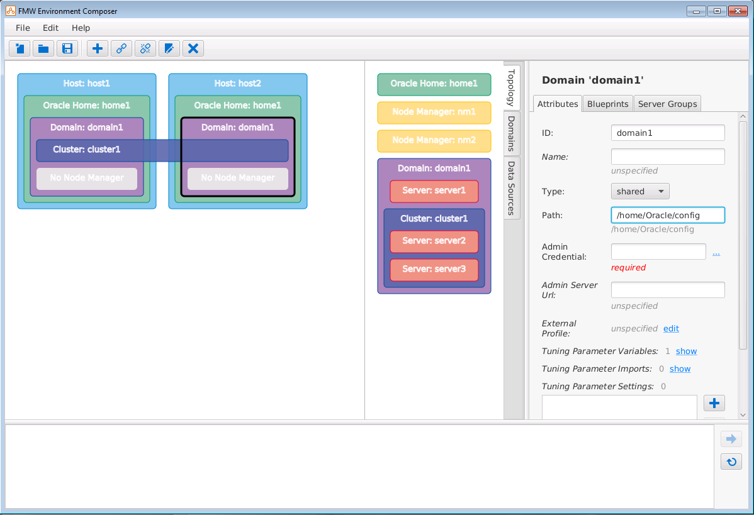Switch to the Server Groups tab
The height and width of the screenshot is (515, 754).
coord(667,104)
